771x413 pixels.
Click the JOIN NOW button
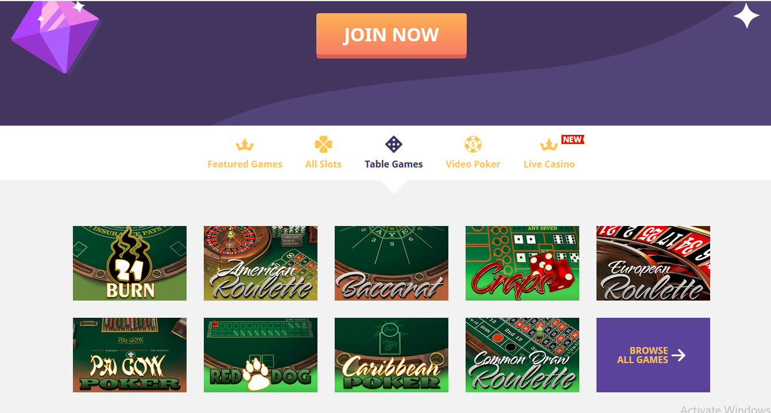[392, 35]
